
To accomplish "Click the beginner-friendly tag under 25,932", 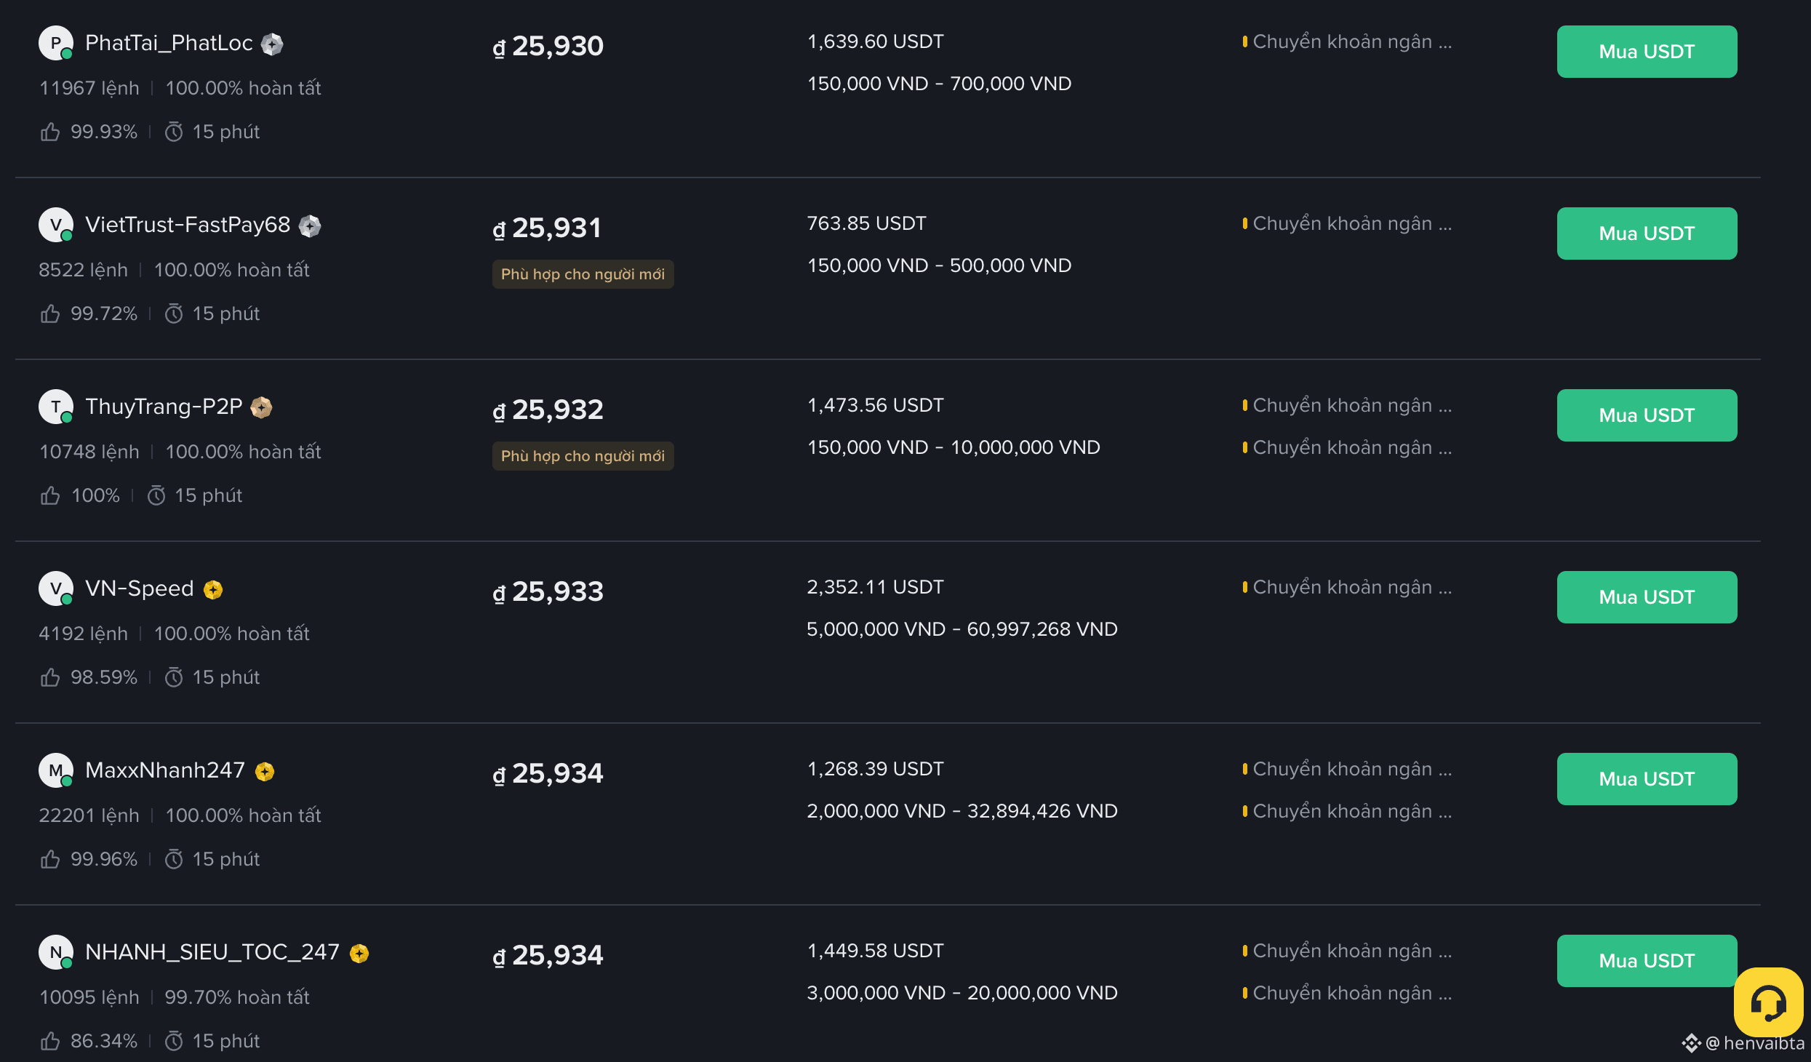I will pos(583,456).
